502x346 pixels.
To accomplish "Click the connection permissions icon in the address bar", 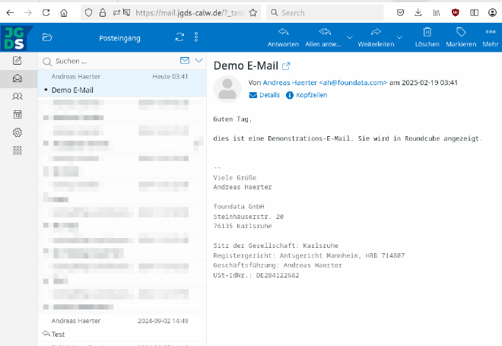I will click(x=116, y=13).
